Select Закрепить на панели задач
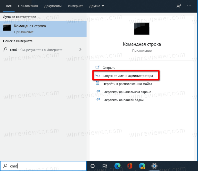The image size is (198, 171). pyautogui.click(x=123, y=100)
